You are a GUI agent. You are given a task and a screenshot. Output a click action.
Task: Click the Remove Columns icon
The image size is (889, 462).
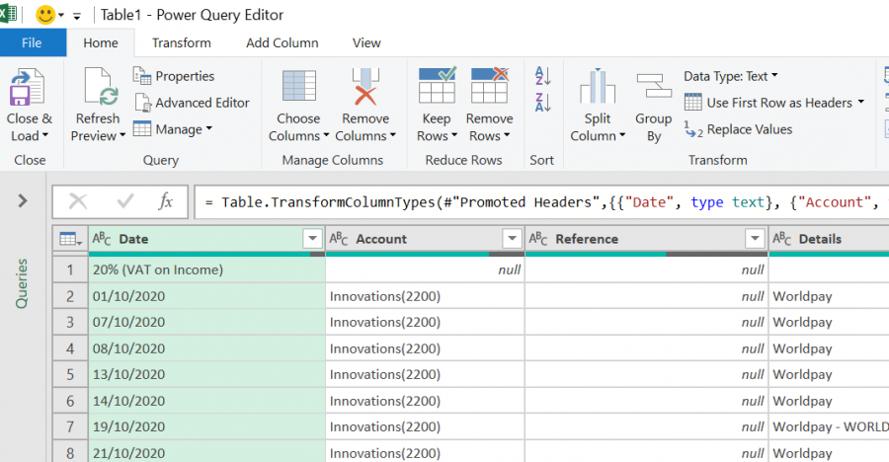pyautogui.click(x=365, y=86)
